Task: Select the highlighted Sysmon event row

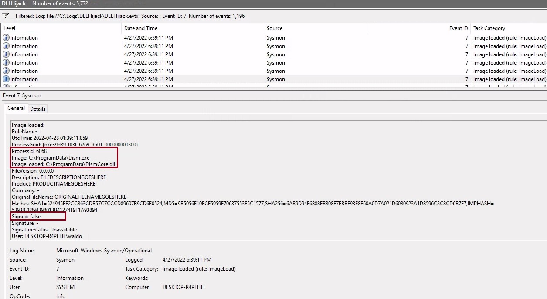Action: (x=274, y=79)
